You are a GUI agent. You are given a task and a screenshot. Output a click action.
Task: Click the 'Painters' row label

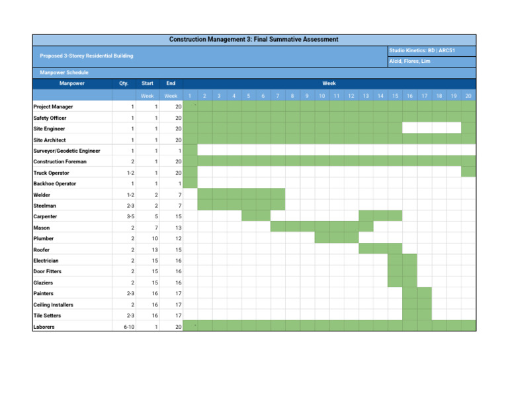click(x=44, y=293)
